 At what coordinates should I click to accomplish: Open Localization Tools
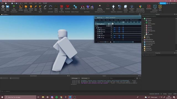click(x=119, y=7)
